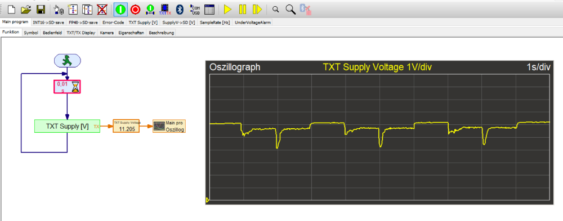Image resolution: width=563 pixels, height=221 pixels.
Task: Open the Error-Code subprogram tab
Action: click(113, 22)
